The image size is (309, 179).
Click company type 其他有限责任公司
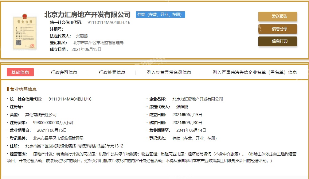pos(41,115)
